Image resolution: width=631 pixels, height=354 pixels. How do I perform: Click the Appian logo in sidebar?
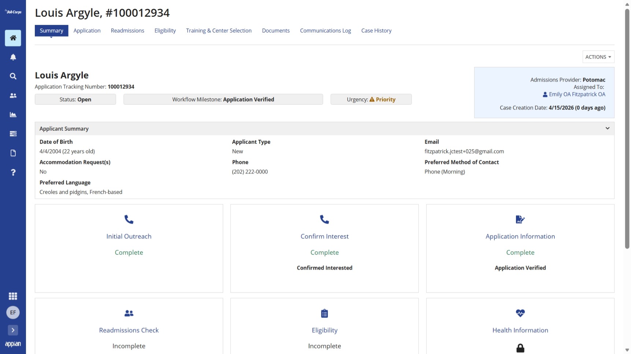pos(13,344)
